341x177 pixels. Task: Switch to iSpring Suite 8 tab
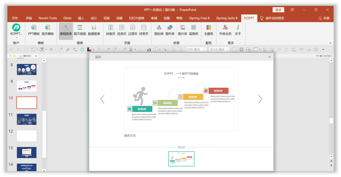[227, 18]
